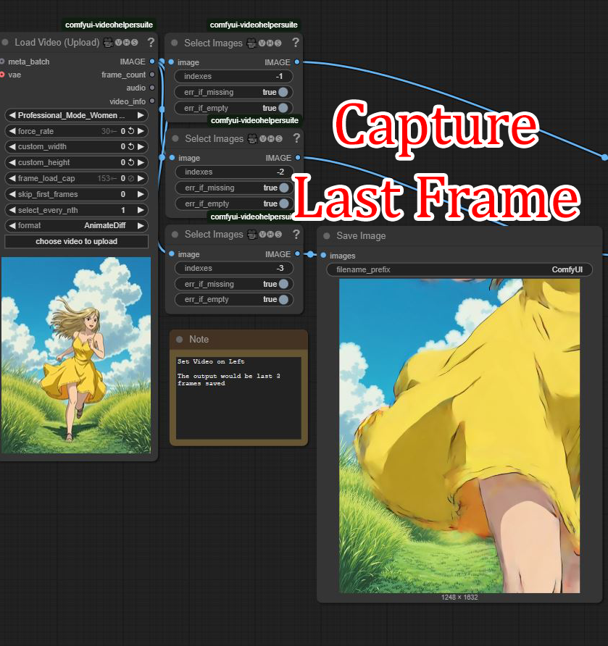
Task: Open the format AnimateDiff dropdown
Action: click(x=76, y=226)
